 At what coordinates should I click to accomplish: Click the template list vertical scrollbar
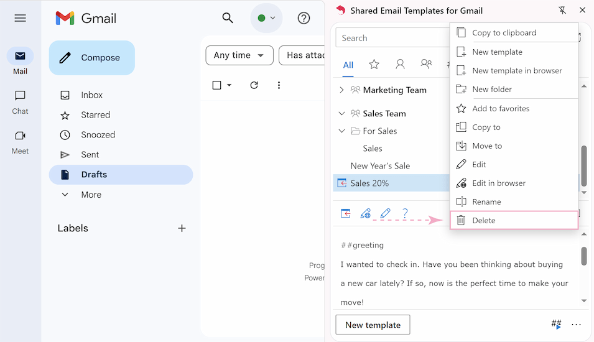584,165
